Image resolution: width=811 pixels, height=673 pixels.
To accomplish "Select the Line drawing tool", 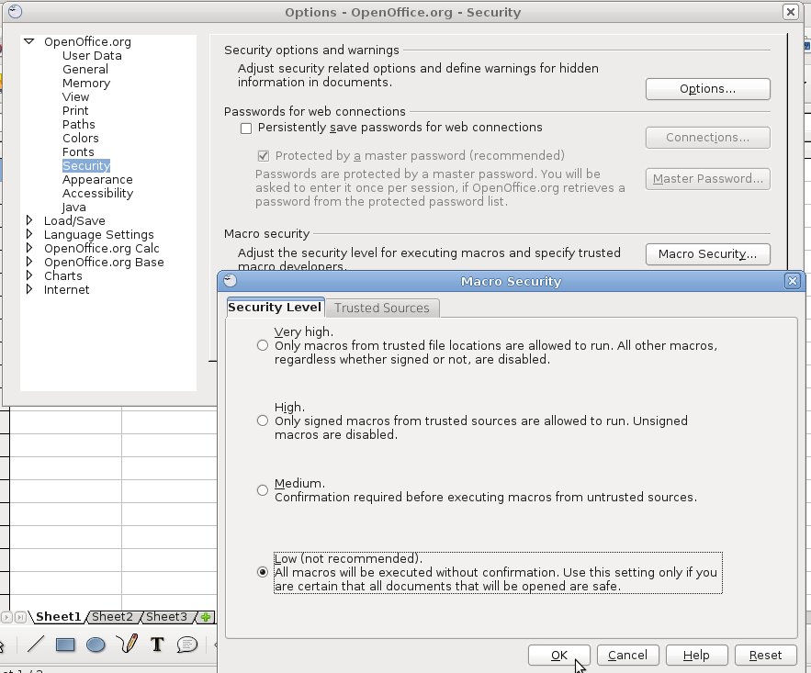I will pyautogui.click(x=36, y=645).
